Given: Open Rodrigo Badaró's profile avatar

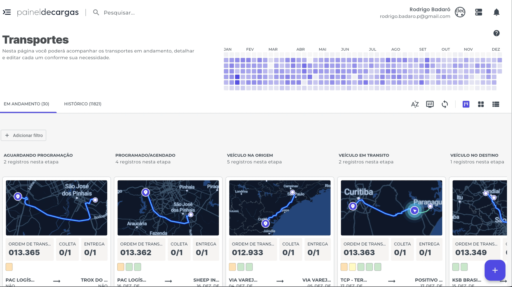Looking at the screenshot, I should [460, 12].
